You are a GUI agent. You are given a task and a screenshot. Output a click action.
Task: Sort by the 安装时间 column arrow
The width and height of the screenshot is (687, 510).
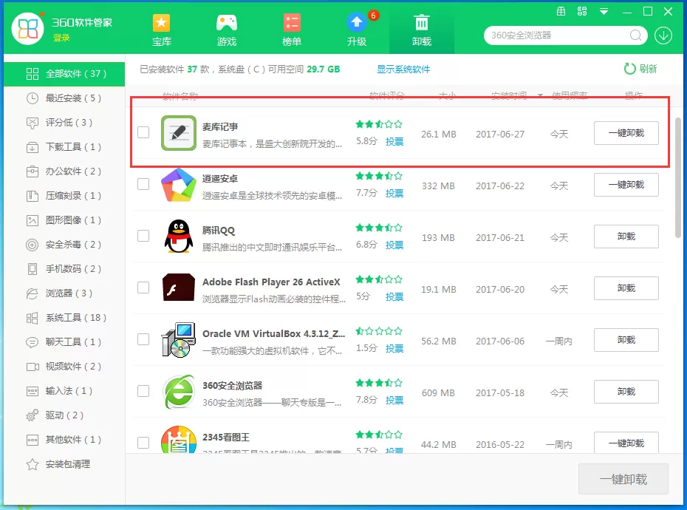tap(540, 95)
